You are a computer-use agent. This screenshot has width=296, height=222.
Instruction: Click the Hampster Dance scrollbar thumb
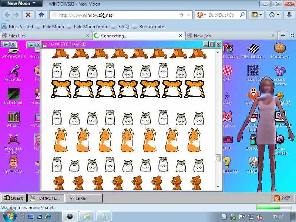218,158
